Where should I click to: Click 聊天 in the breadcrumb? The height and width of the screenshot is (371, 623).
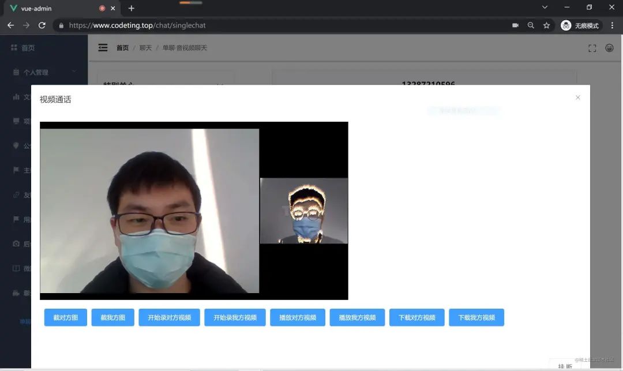145,48
